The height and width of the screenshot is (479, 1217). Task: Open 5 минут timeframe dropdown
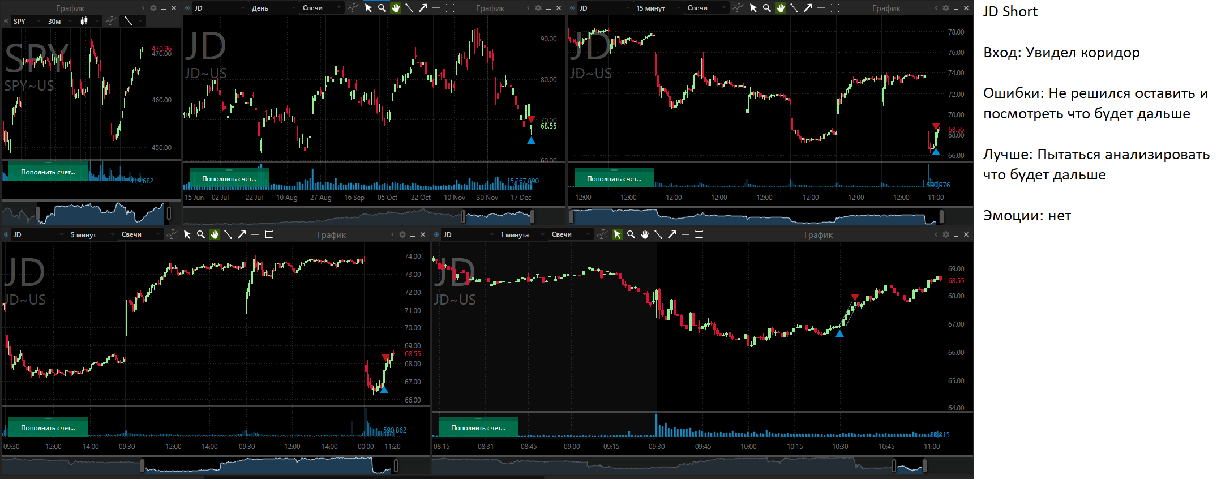click(92, 234)
